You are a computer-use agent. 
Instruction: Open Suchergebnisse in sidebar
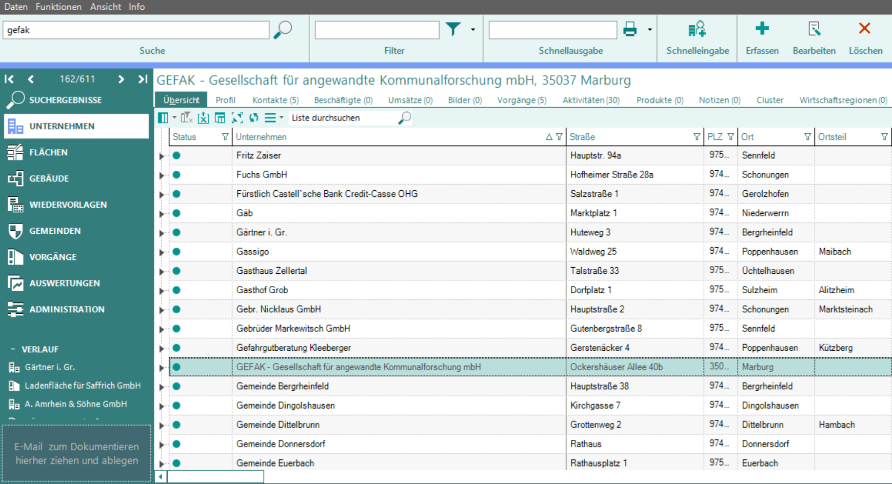point(76,100)
